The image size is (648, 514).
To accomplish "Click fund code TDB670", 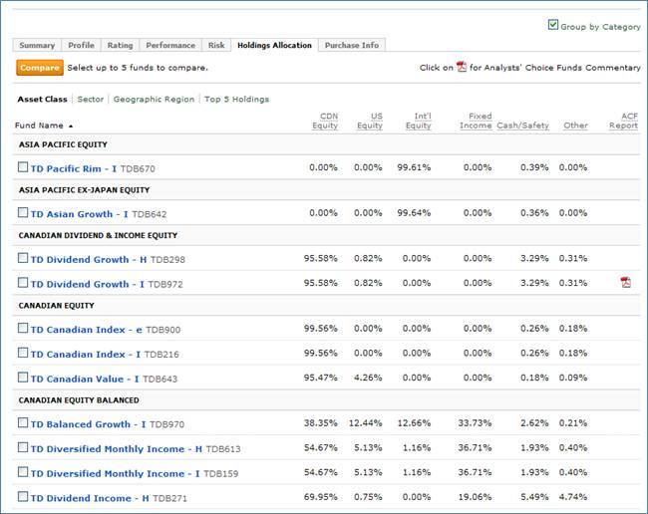I will (x=138, y=169).
